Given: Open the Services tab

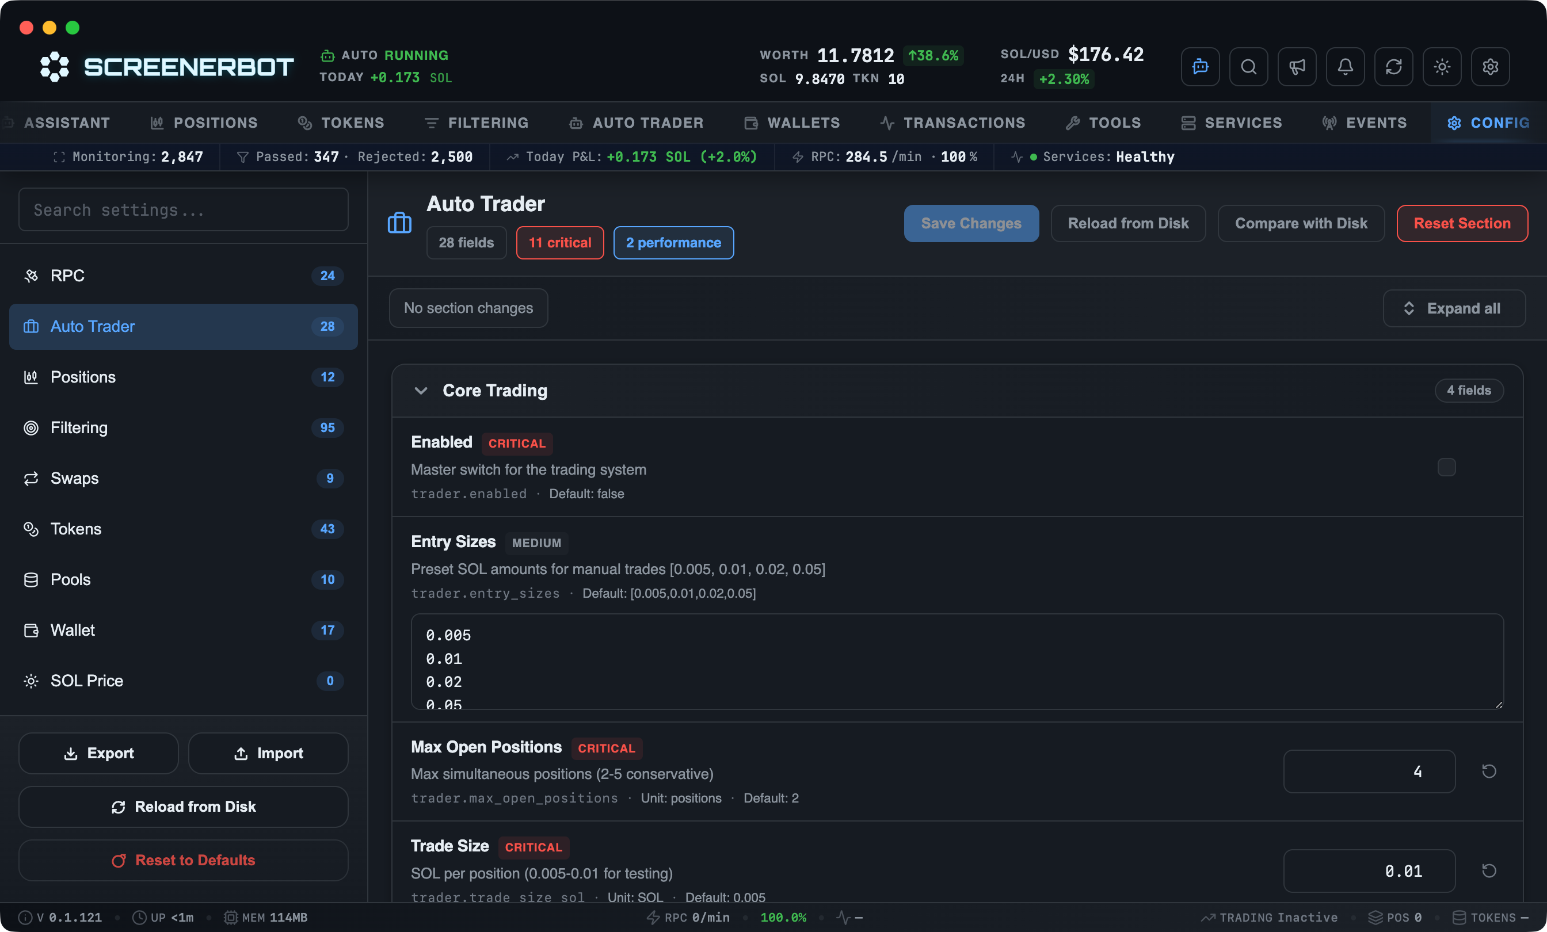Looking at the screenshot, I should tap(1231, 123).
